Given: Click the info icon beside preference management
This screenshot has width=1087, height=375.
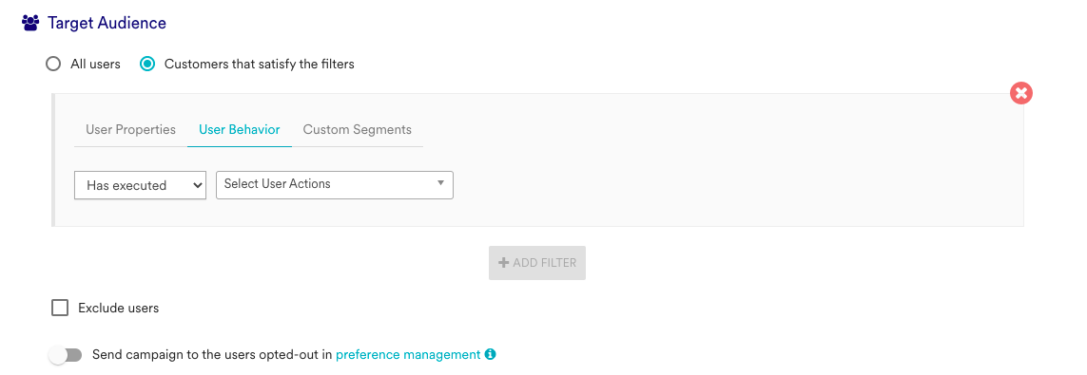Looking at the screenshot, I should click(x=491, y=354).
